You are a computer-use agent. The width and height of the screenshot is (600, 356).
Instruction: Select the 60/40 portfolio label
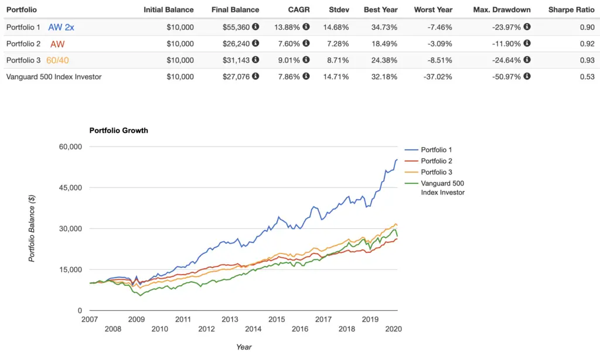pos(57,60)
